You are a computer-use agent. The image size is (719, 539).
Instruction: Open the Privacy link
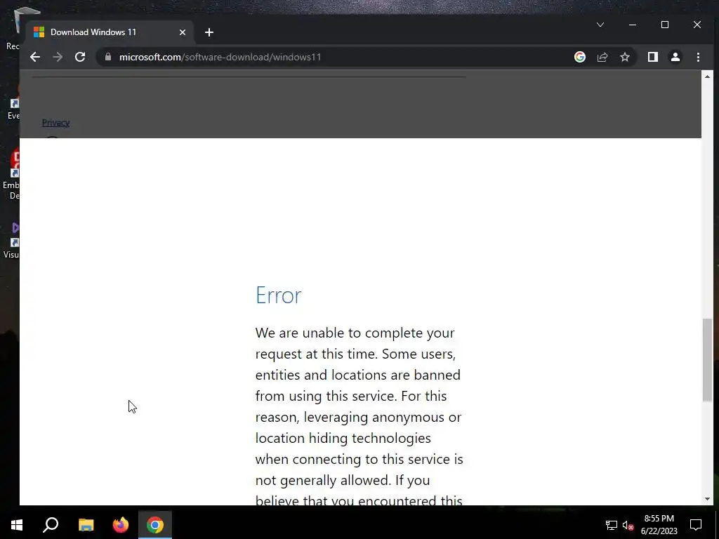(56, 123)
